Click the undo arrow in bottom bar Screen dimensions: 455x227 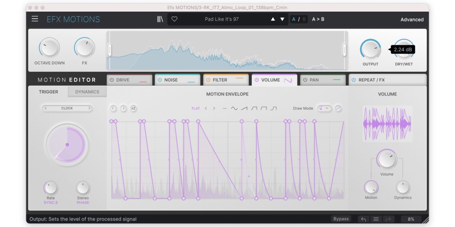(364, 219)
